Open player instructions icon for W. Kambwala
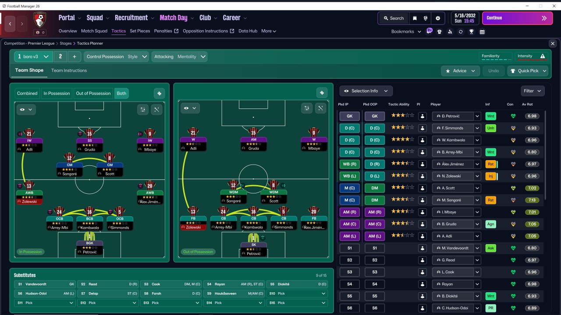The height and width of the screenshot is (315, 561). click(x=423, y=140)
